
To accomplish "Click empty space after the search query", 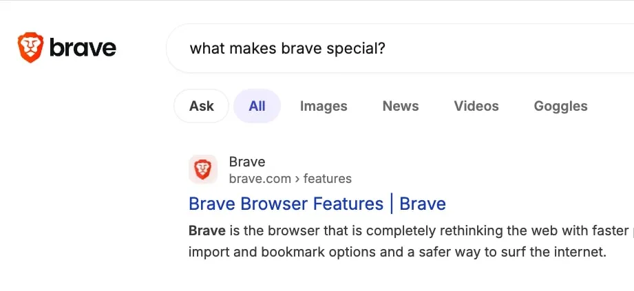I will [x=505, y=48].
